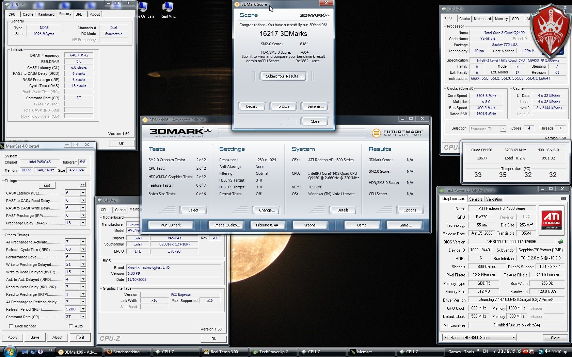Viewport: 572px width, 357px height.
Task: Toggle the Lock mchbar checkbox
Action: point(11,326)
